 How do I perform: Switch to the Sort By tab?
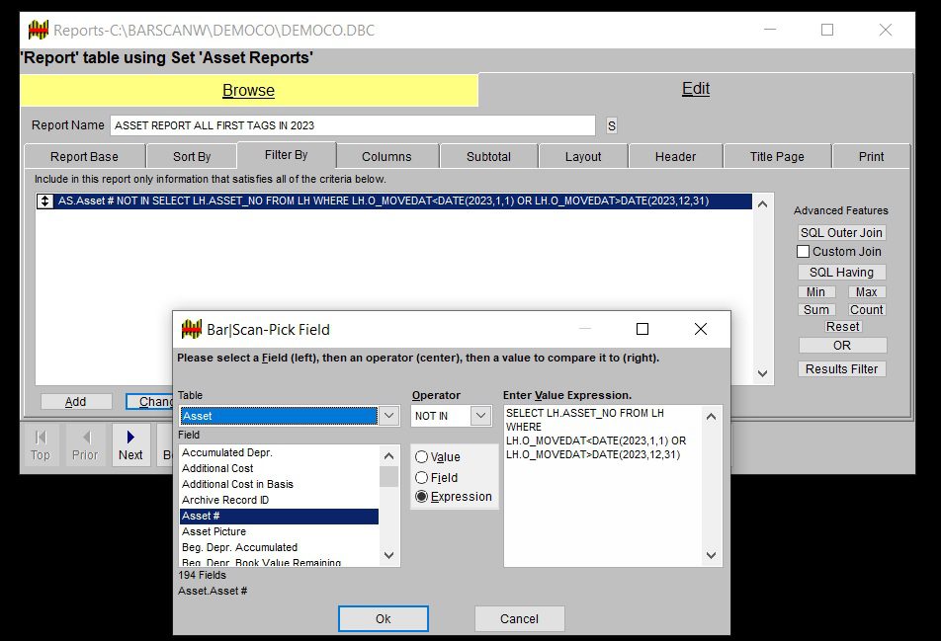192,156
